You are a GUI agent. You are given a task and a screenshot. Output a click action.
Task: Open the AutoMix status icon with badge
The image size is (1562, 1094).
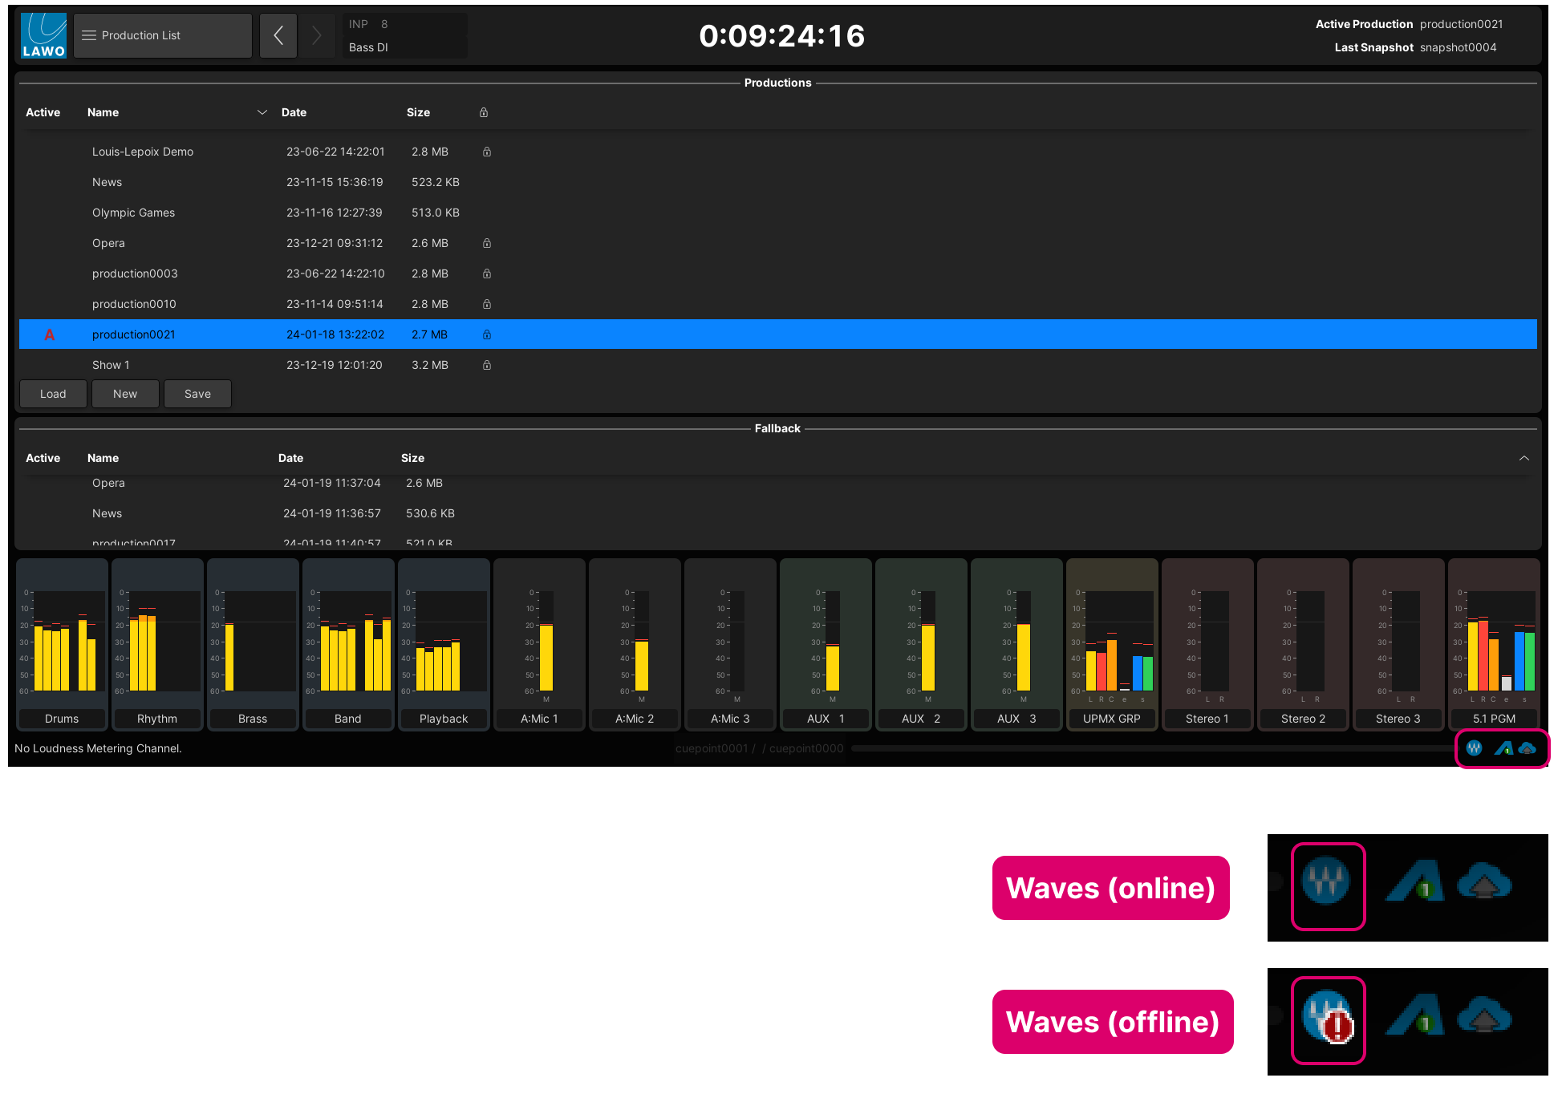[1503, 748]
